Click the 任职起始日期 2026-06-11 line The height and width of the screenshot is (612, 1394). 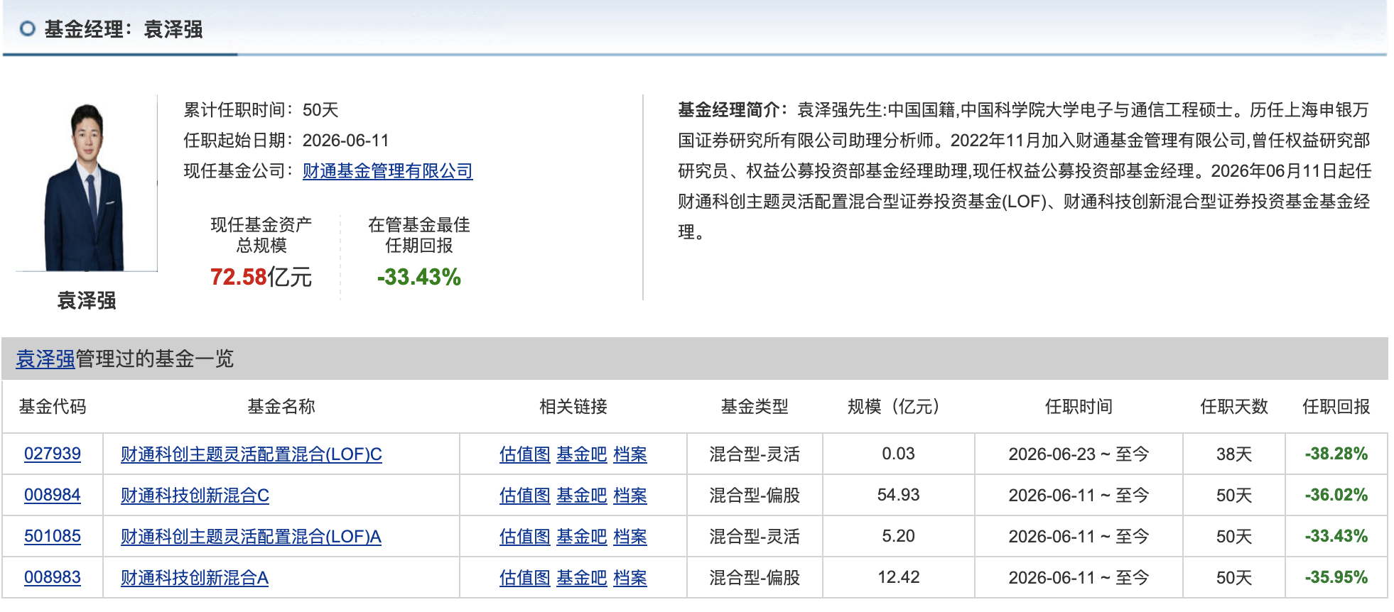click(x=286, y=141)
